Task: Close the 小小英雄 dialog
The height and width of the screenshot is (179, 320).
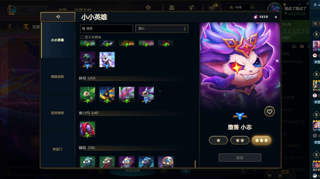Action: (276, 17)
